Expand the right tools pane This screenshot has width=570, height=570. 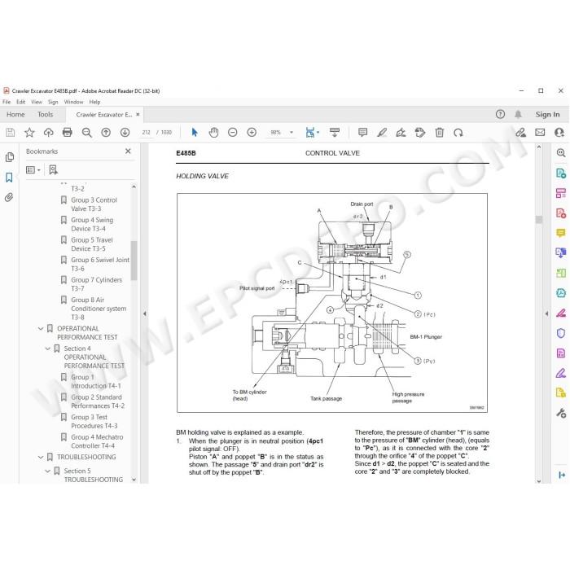562,475
